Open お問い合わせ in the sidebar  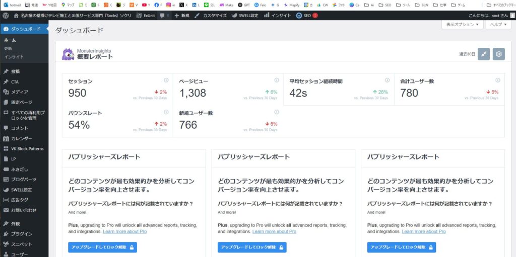(24, 210)
